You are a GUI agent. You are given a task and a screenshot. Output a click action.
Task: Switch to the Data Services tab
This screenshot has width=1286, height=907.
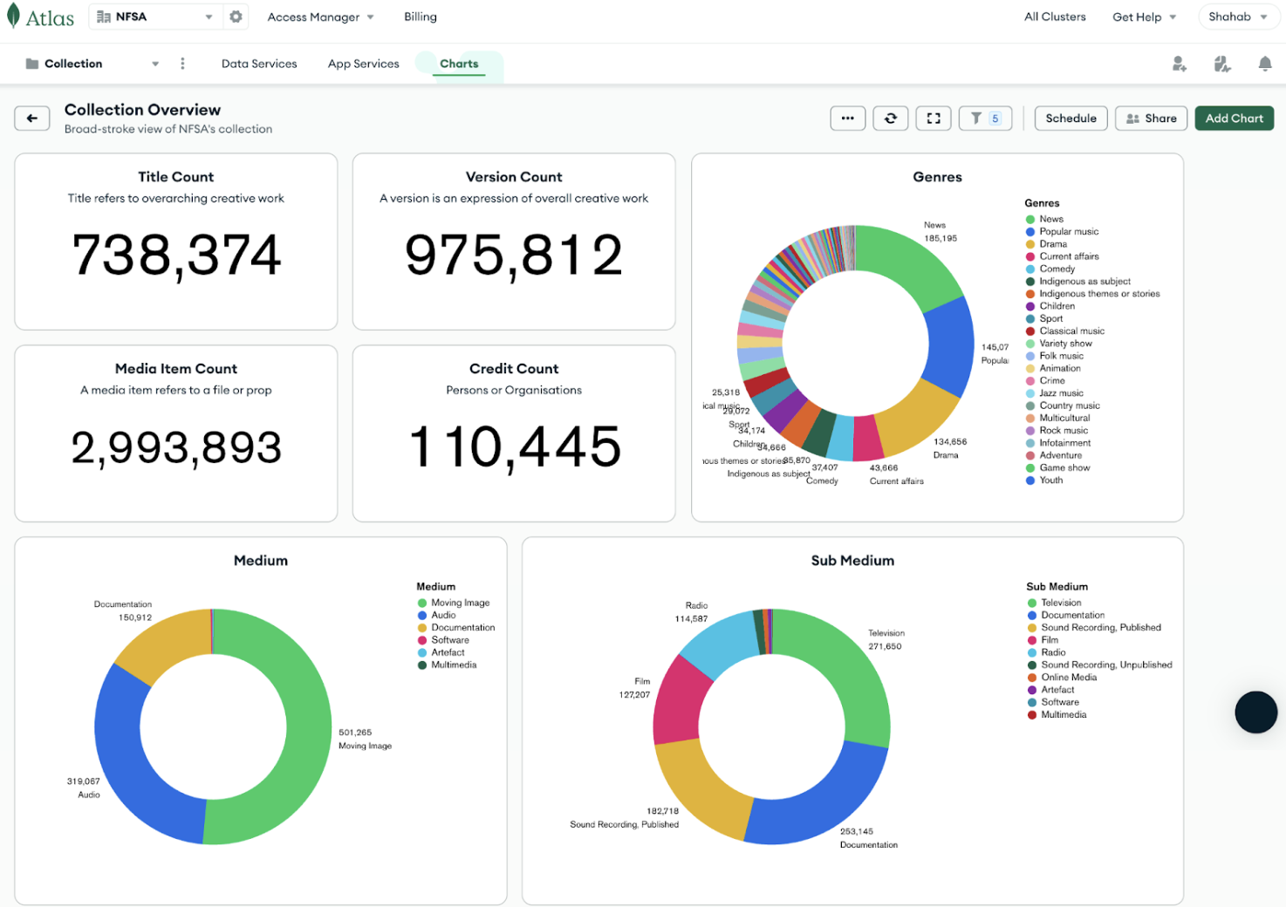(259, 64)
